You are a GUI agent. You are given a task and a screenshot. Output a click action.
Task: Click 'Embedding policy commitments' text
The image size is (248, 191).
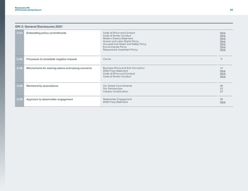pos(46,33)
